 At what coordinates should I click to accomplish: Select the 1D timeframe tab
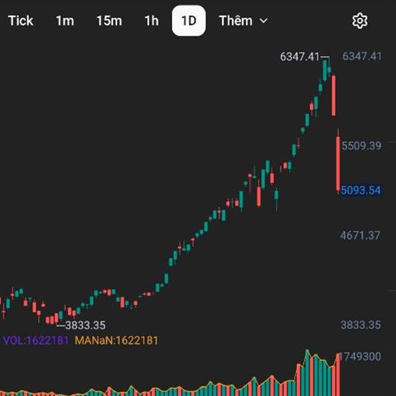point(189,20)
